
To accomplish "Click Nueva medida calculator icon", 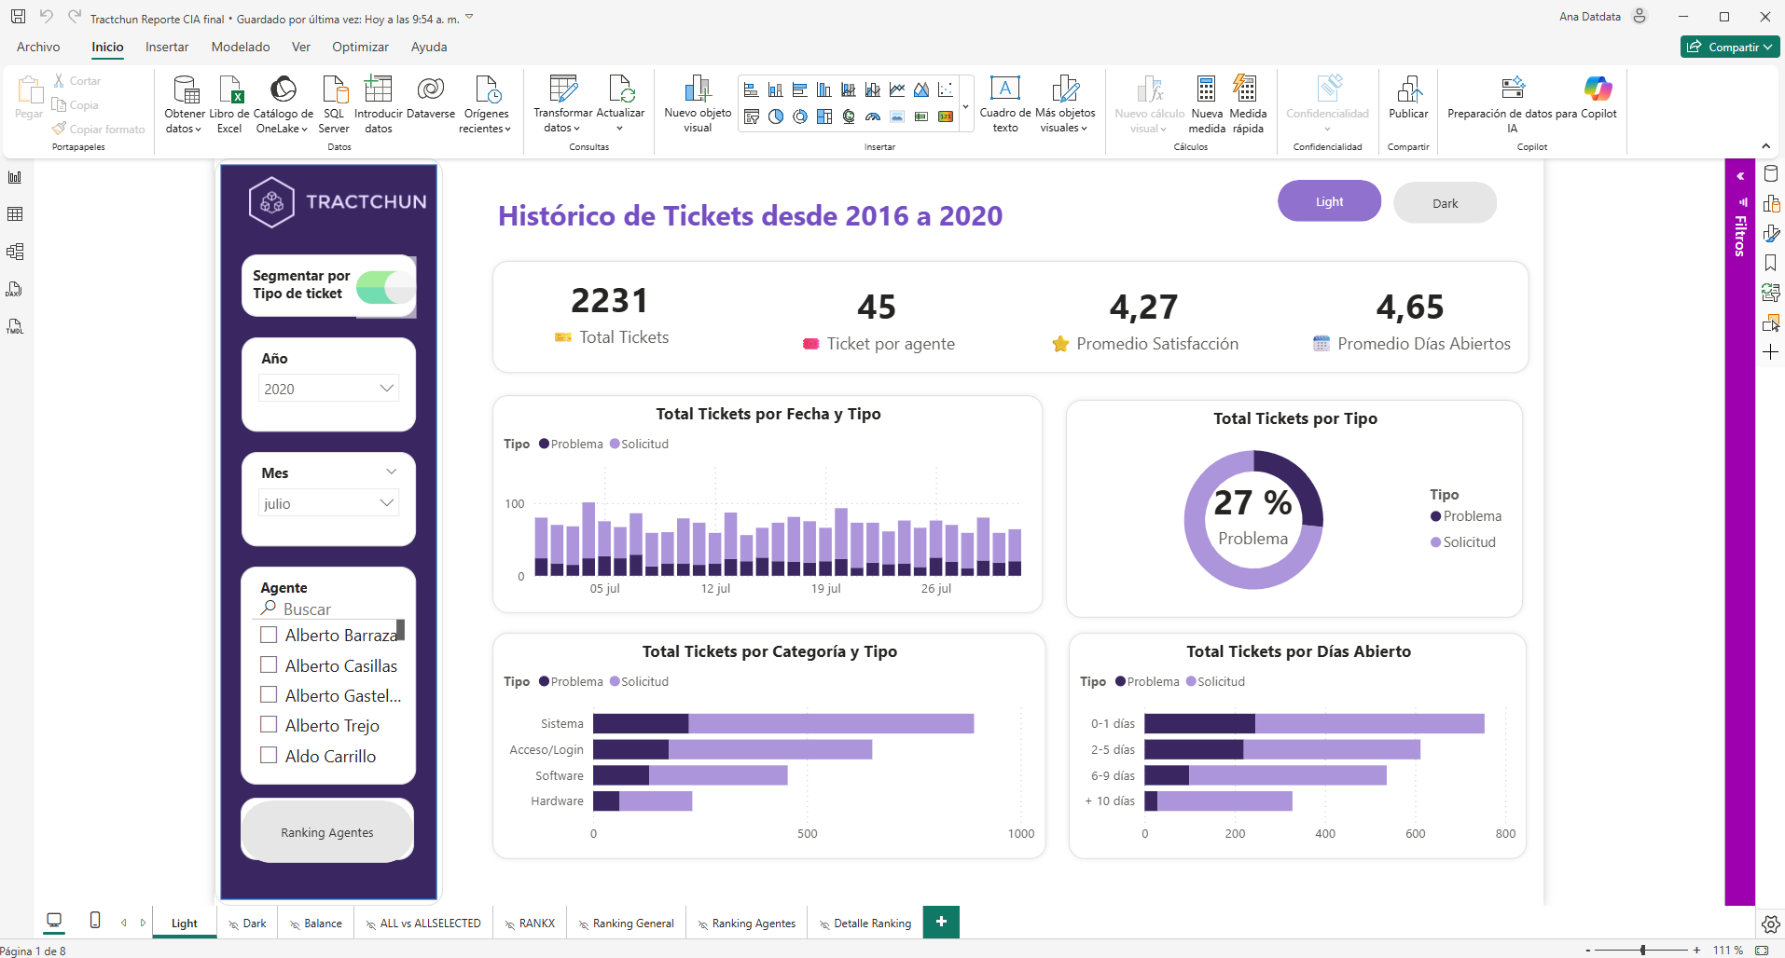I will tap(1207, 89).
